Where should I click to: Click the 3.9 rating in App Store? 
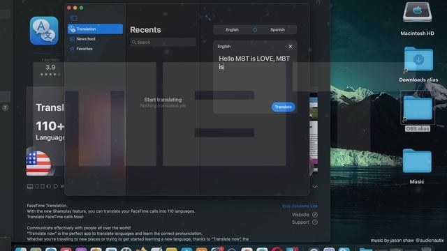[x=50, y=68]
